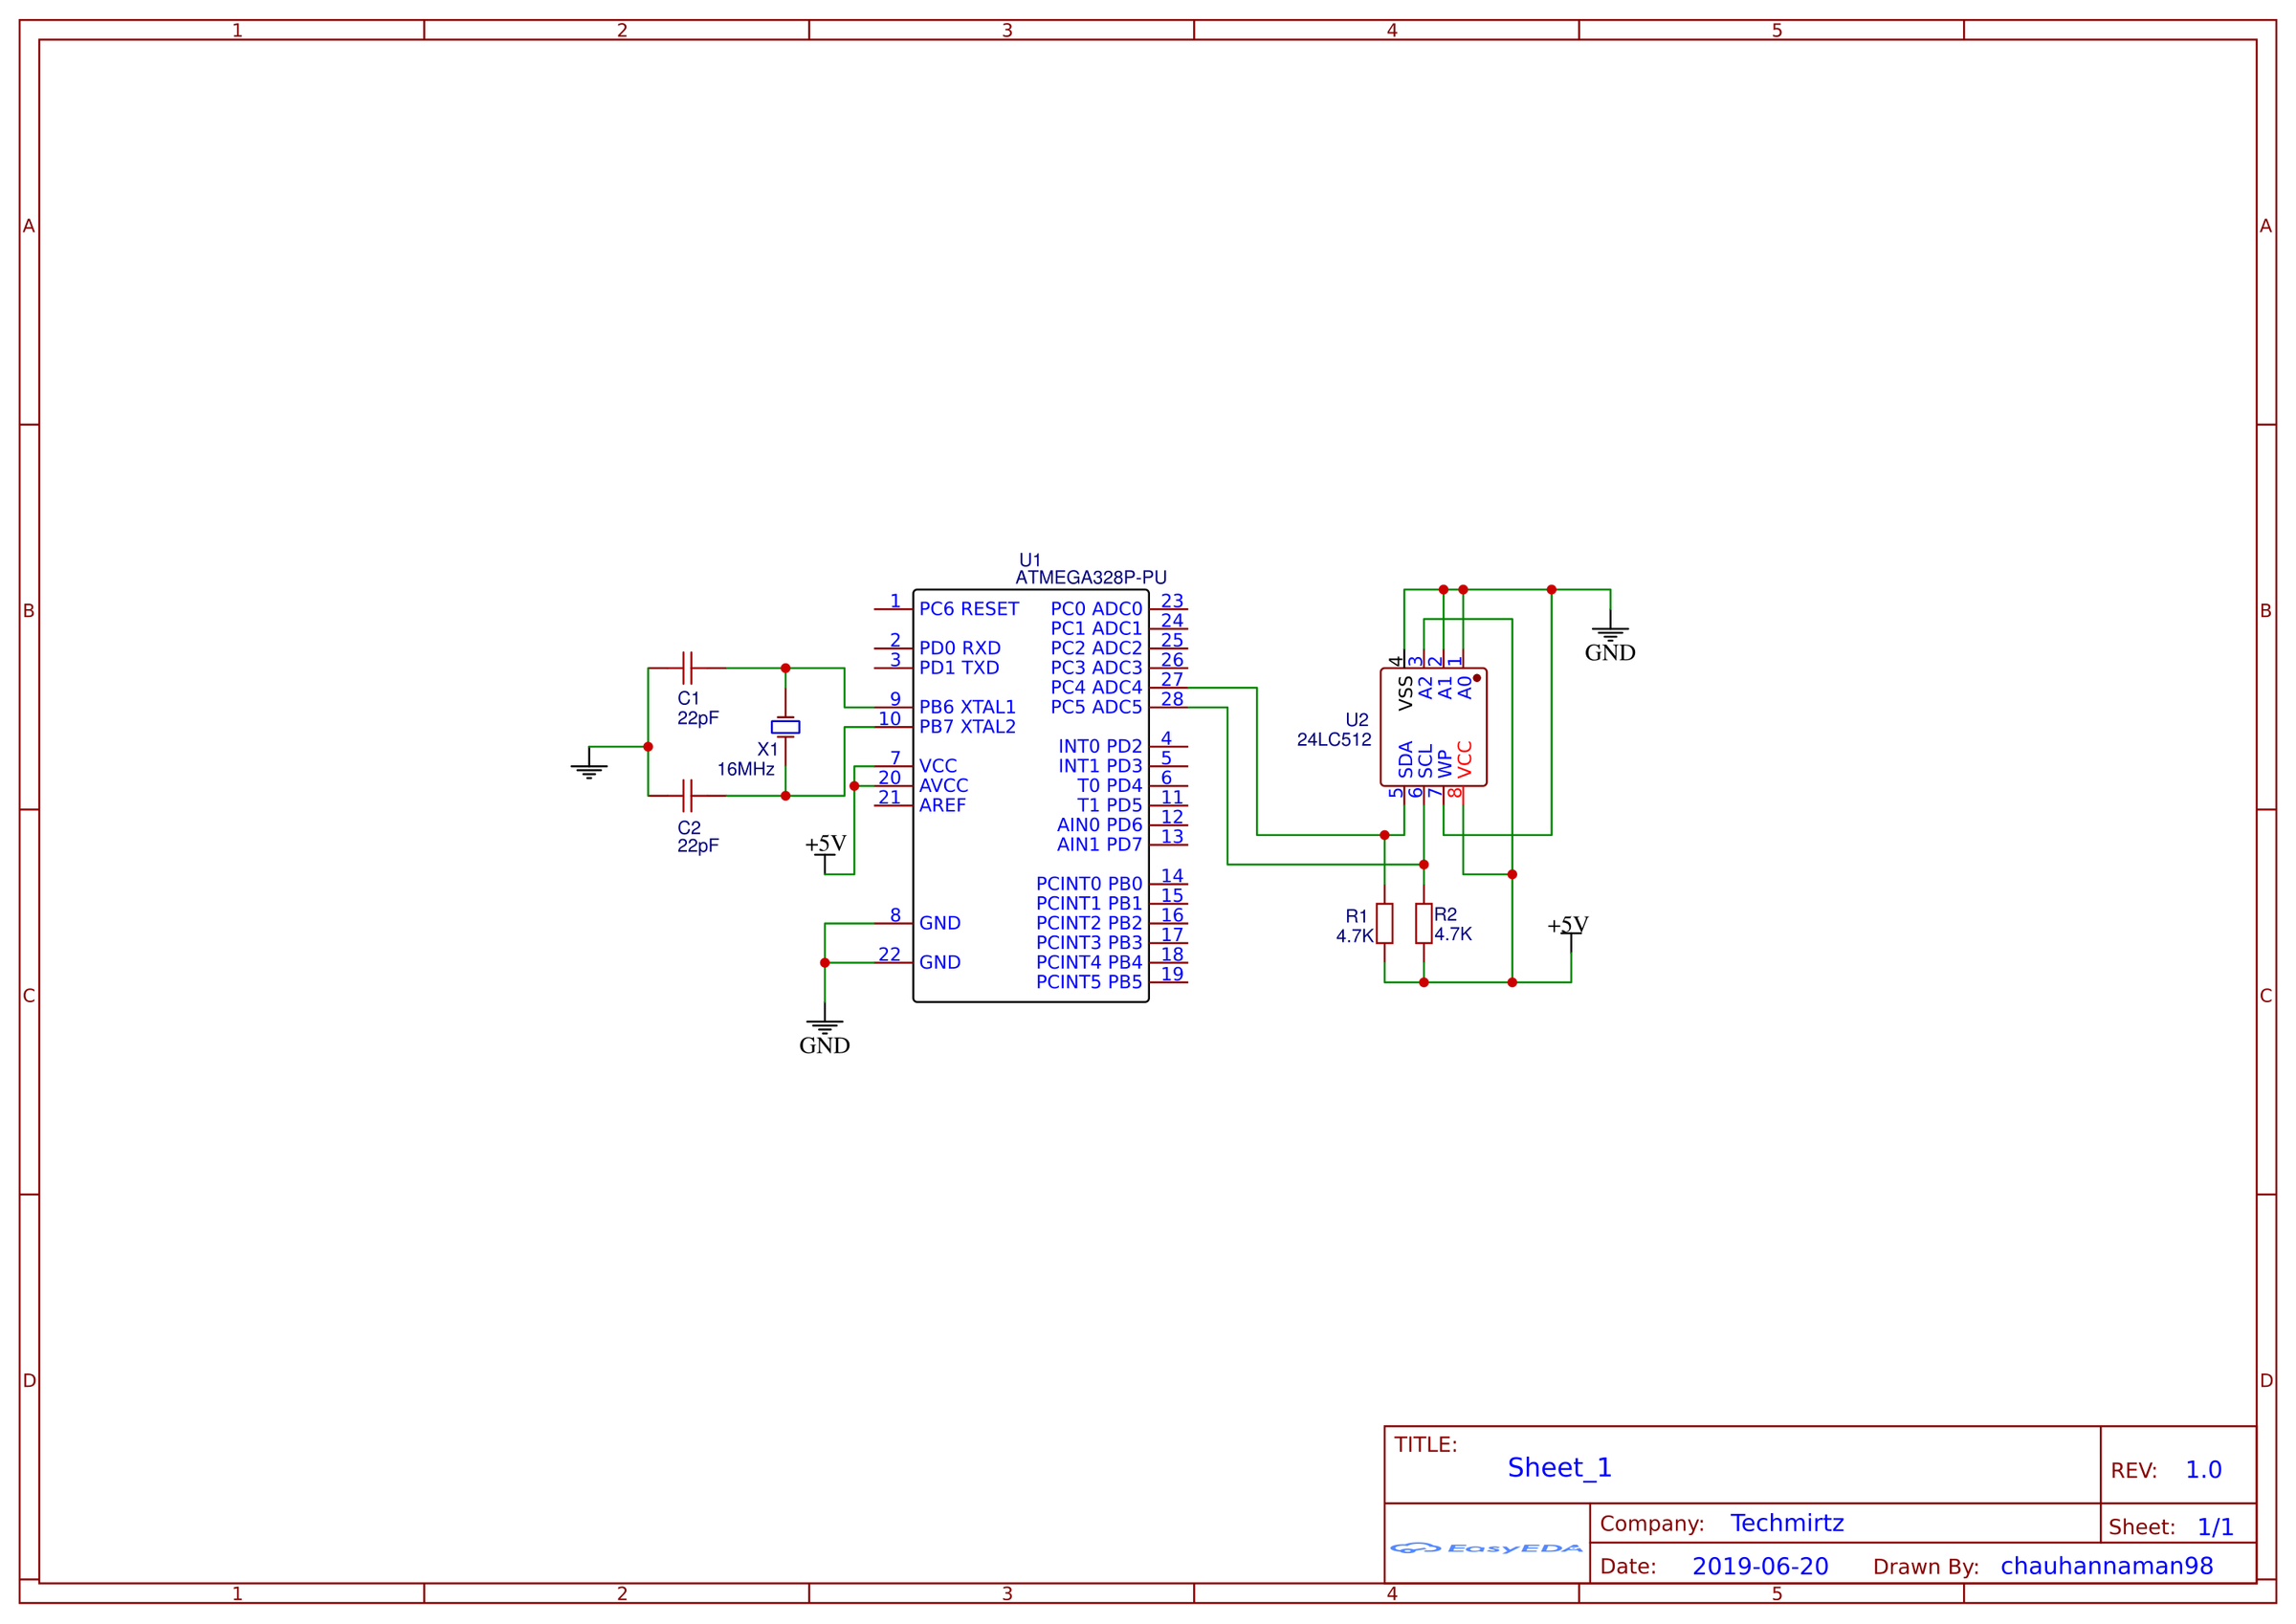Viewport: 2296px width, 1624px height.
Task: Click the company name Techmirtz
Action: [1788, 1523]
